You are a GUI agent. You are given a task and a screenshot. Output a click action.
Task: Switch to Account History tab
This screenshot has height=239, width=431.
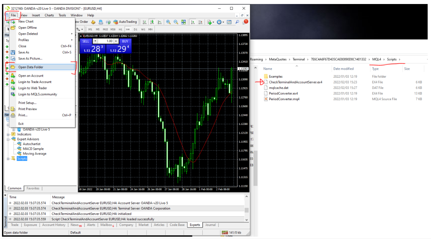[54, 225]
